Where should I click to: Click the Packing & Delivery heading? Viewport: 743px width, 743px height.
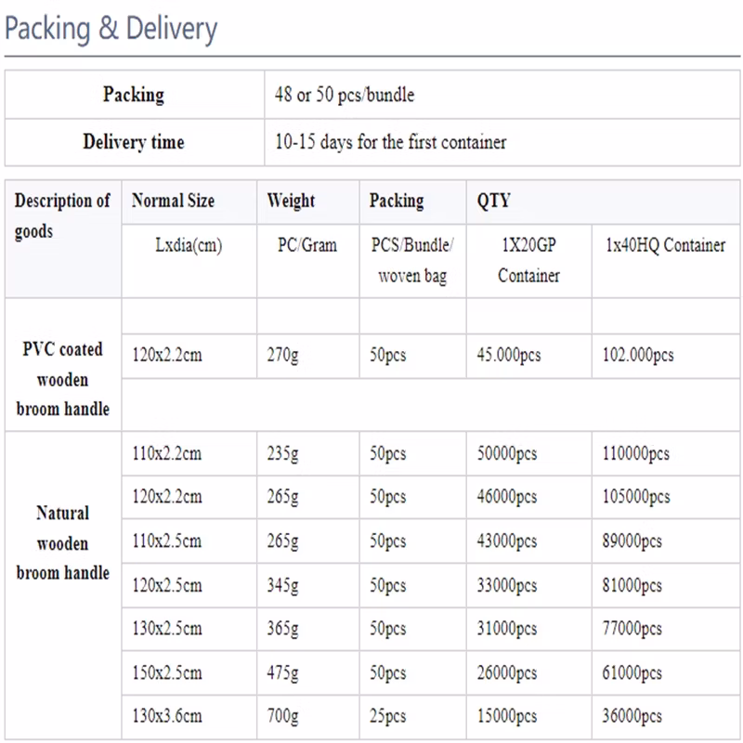(111, 29)
